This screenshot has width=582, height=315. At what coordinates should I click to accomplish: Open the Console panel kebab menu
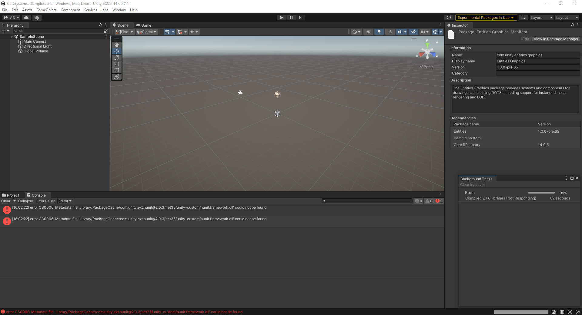point(440,195)
